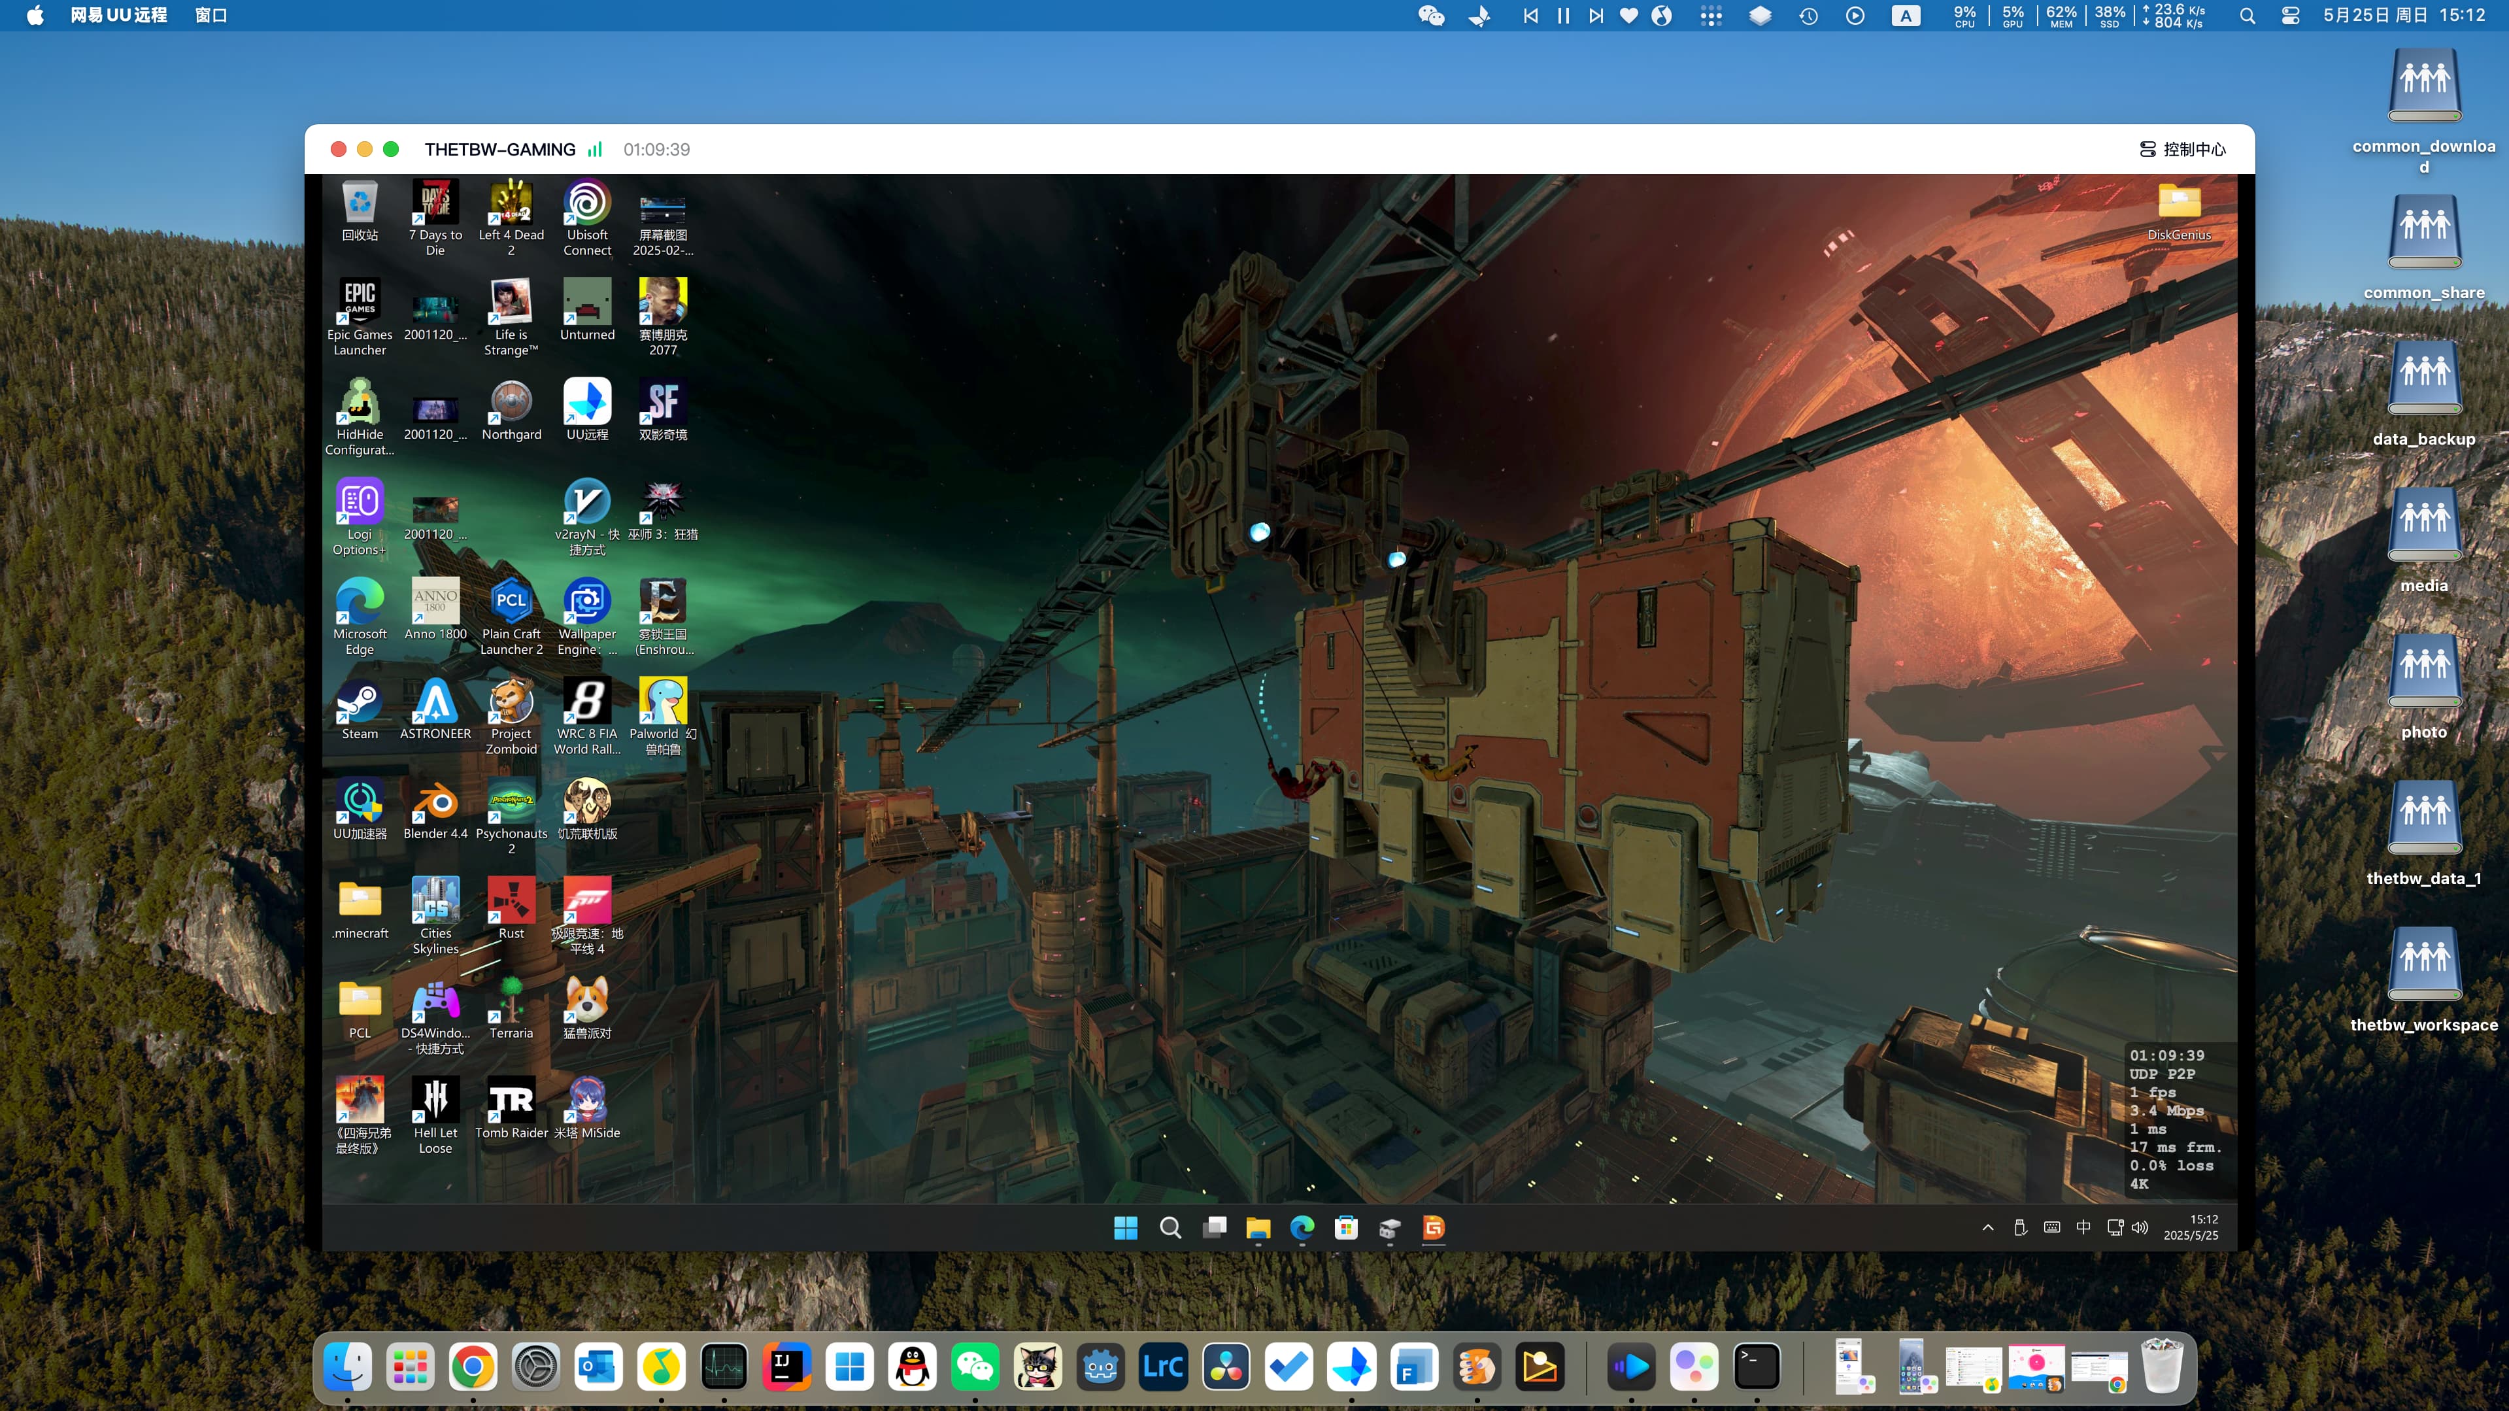Switch the 中 input method indicator

(2082, 1228)
